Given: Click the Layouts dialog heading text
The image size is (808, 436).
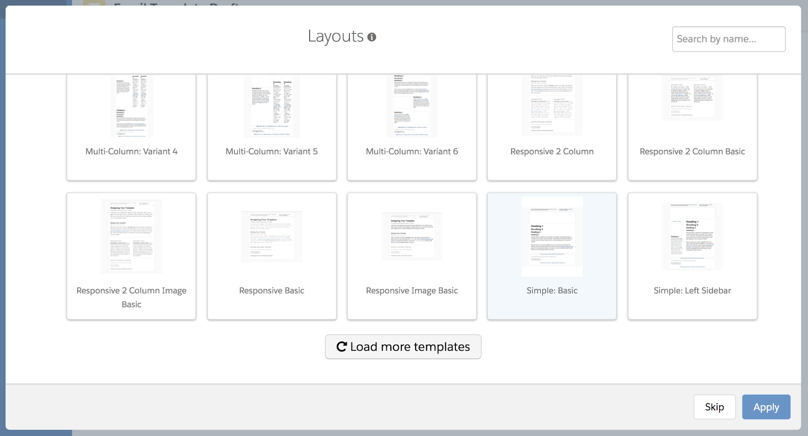Looking at the screenshot, I should pos(335,36).
